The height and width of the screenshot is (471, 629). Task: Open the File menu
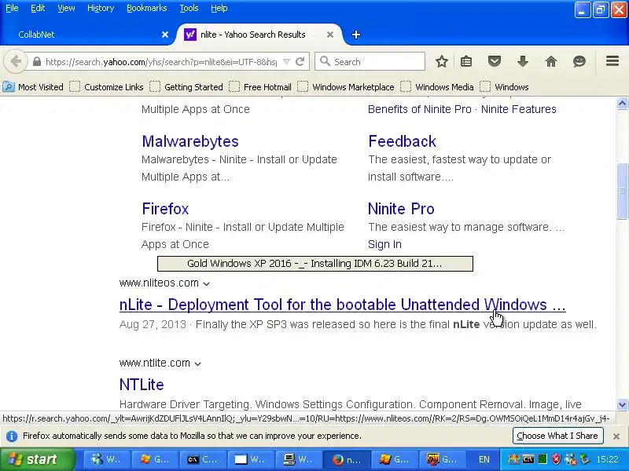pyautogui.click(x=12, y=8)
